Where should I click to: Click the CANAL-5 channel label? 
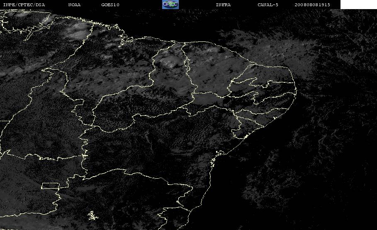268,5
